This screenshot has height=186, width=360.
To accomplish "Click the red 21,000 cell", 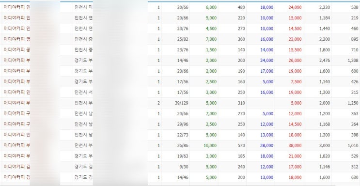I will tap(295, 156).
